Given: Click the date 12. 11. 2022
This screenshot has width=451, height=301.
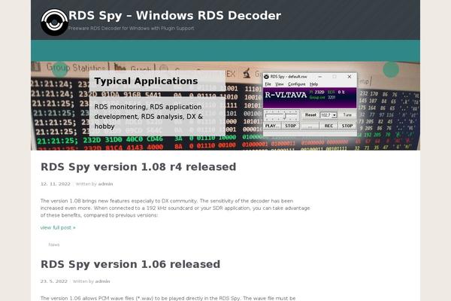Looking at the screenshot, I should pyautogui.click(x=55, y=184).
